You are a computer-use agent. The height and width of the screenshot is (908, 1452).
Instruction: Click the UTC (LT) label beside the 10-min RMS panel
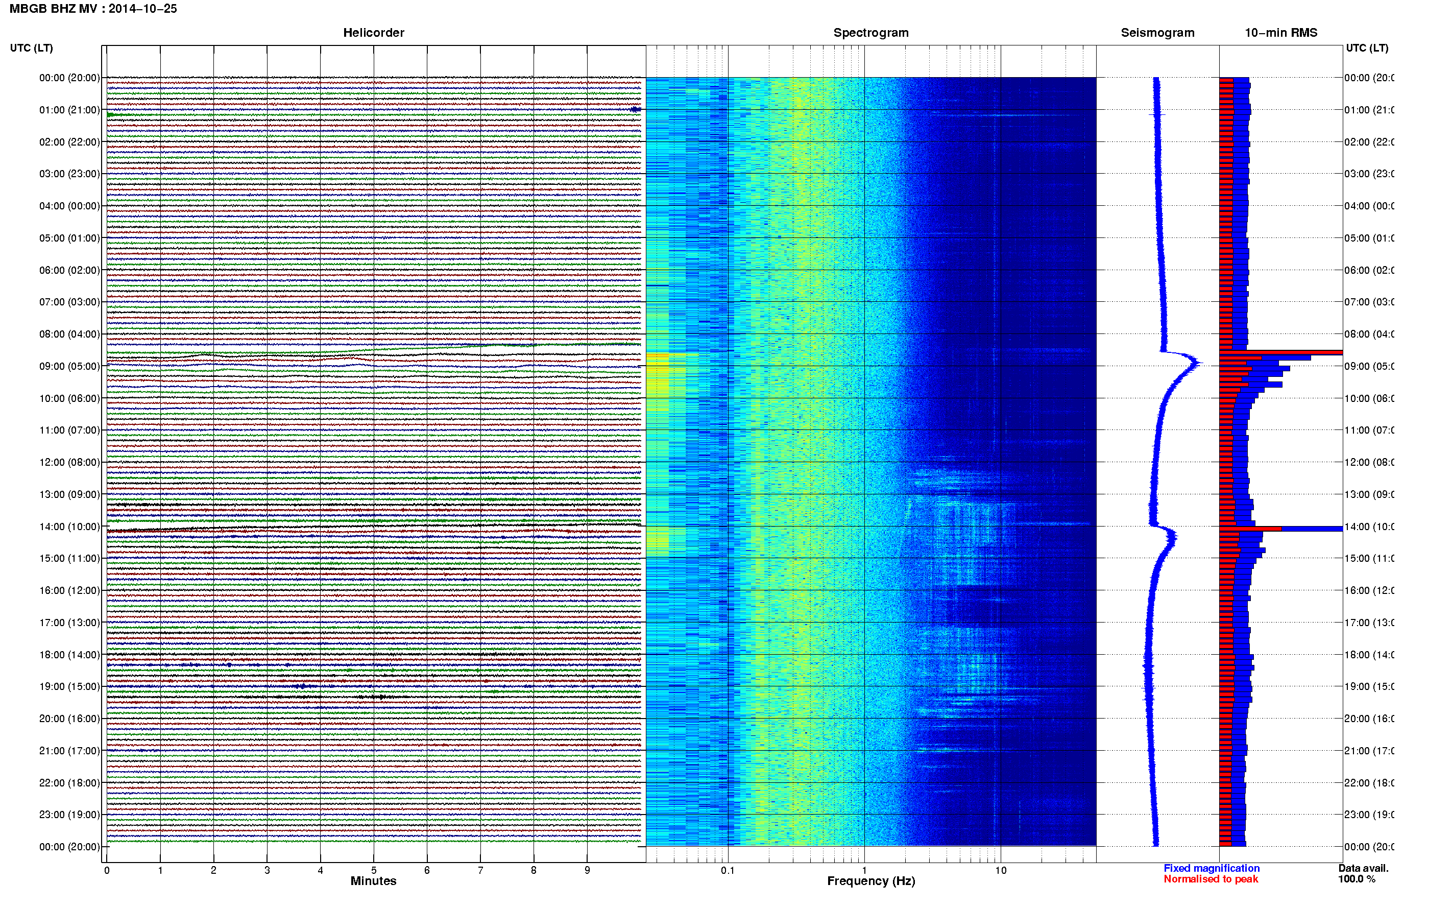[x=1367, y=48]
